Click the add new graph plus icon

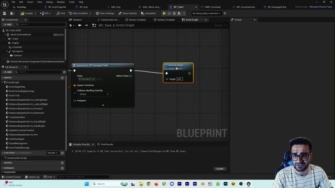pos(62,78)
